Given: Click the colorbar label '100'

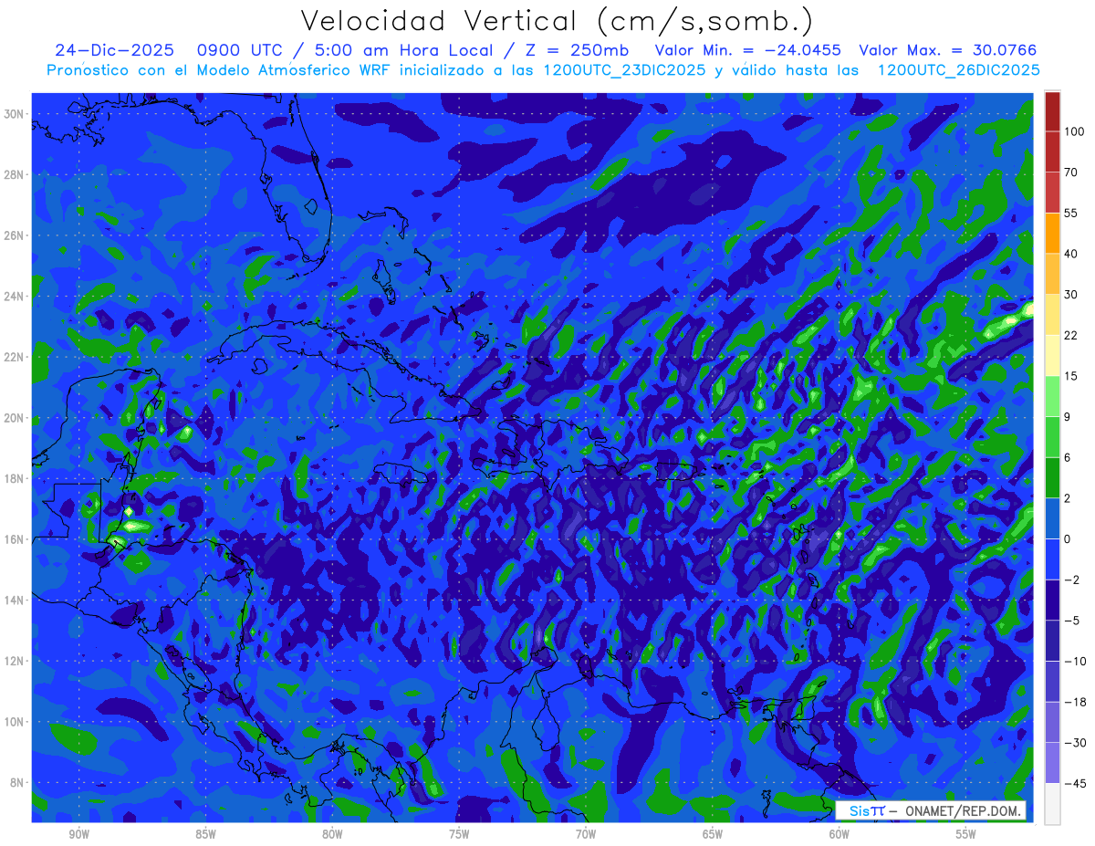Looking at the screenshot, I should 1074,131.
